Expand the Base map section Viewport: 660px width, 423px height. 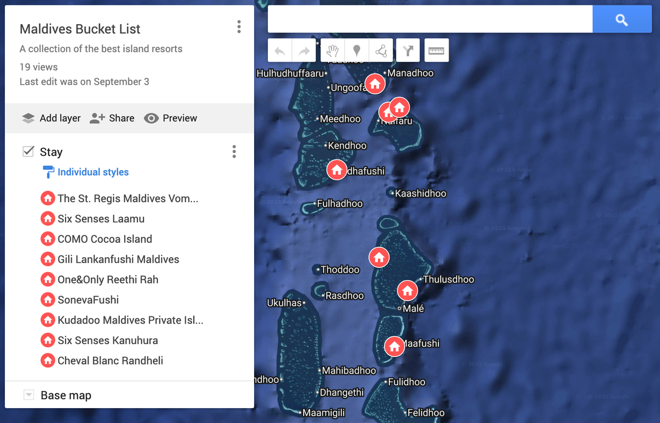click(29, 395)
